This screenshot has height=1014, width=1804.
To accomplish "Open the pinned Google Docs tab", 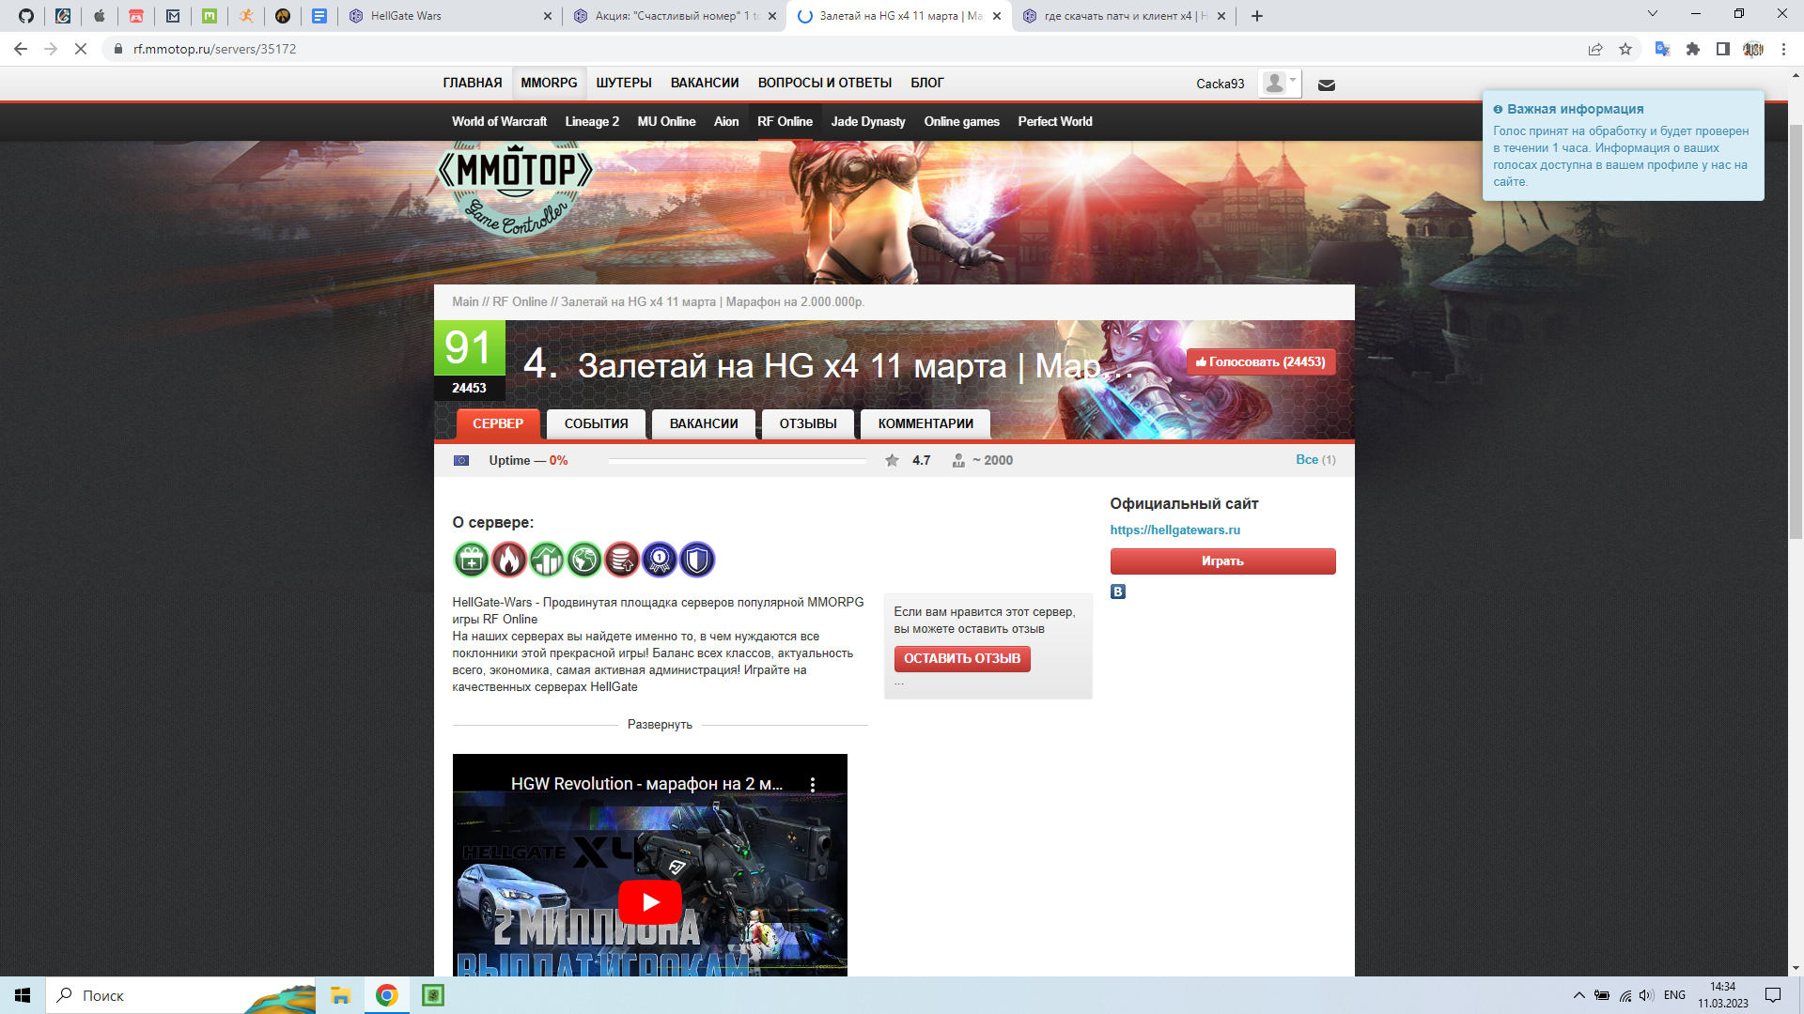I will click(x=319, y=16).
